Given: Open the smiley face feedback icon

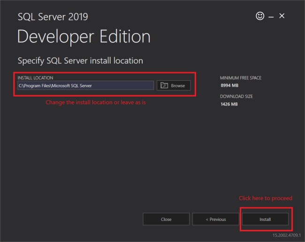Looking at the screenshot, I should click(x=260, y=16).
